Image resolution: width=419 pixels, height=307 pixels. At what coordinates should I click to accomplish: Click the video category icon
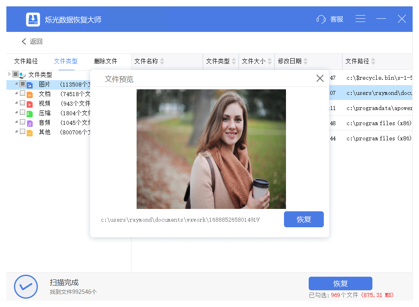[x=29, y=104]
